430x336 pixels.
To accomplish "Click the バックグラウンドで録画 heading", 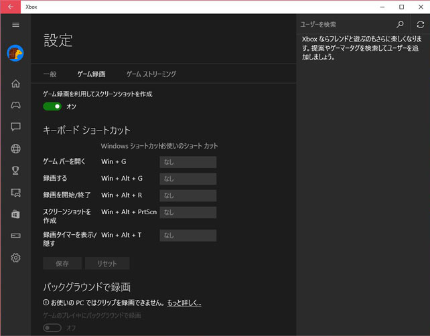I will tap(86, 287).
